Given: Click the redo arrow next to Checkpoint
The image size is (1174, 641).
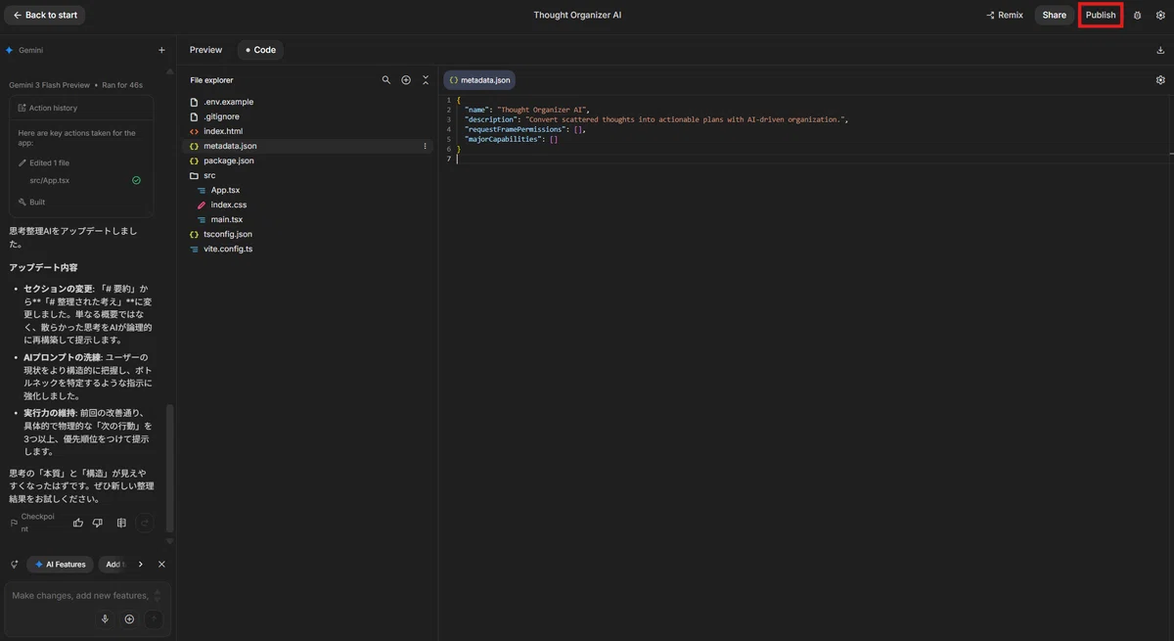Looking at the screenshot, I should point(145,524).
